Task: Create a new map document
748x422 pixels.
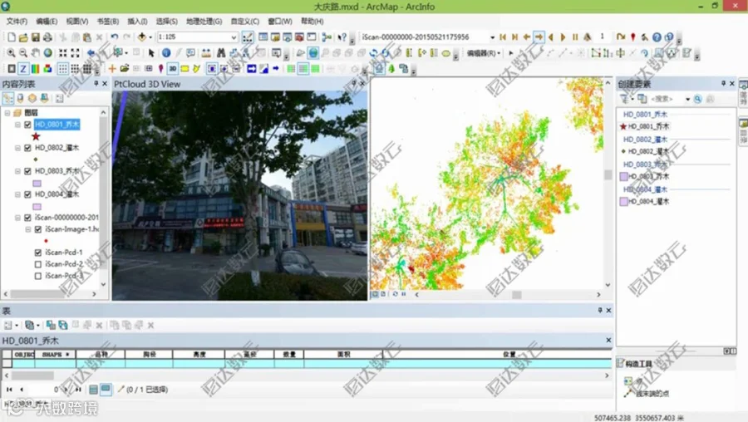Action: pyautogui.click(x=12, y=37)
